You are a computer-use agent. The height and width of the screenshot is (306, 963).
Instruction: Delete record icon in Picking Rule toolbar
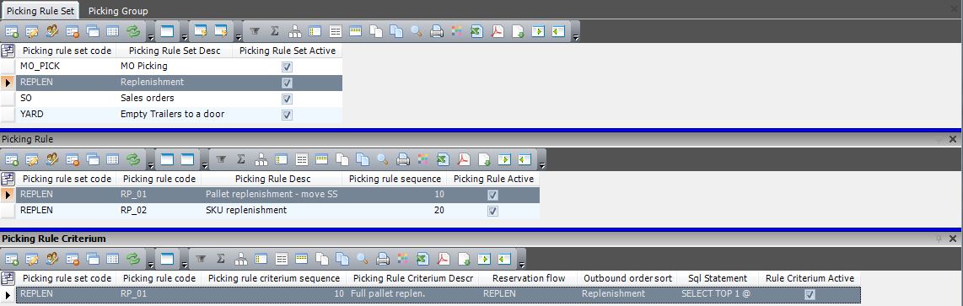point(73,159)
